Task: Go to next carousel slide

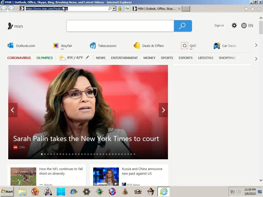Action: click(x=163, y=110)
